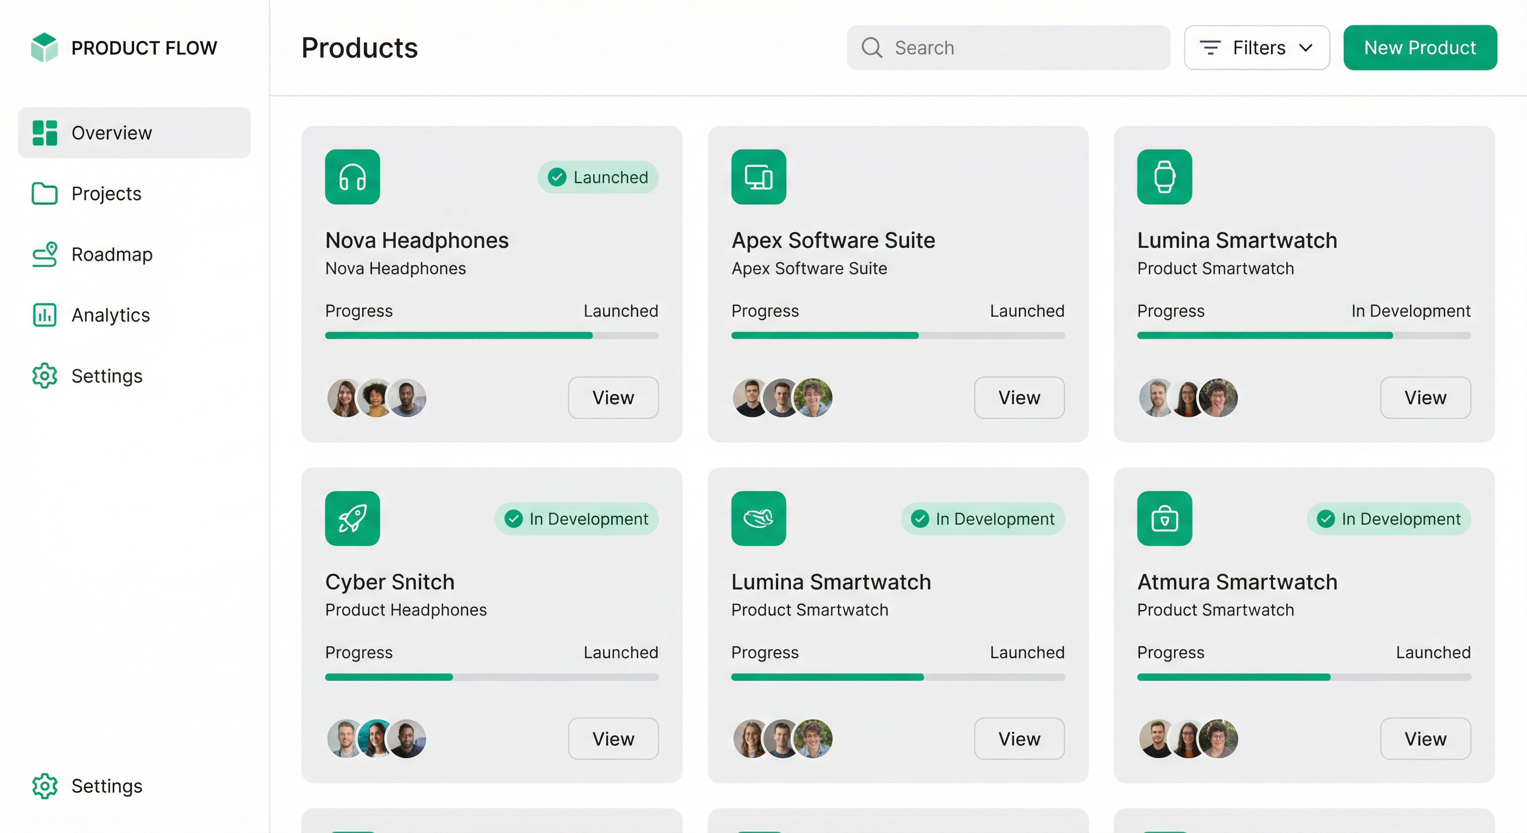Screen dimensions: 1527x833
Task: Click the rocket icon on Cyber Snitch card
Action: (x=352, y=518)
